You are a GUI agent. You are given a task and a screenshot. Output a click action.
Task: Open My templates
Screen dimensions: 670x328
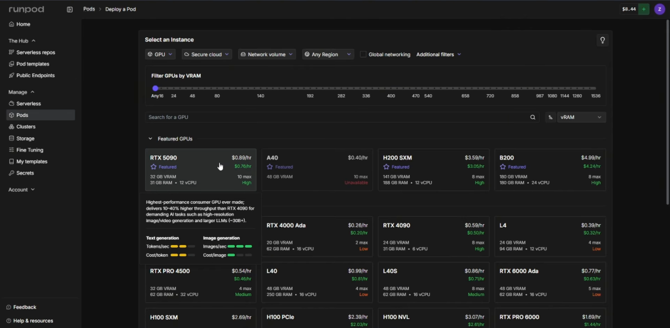tap(31, 161)
